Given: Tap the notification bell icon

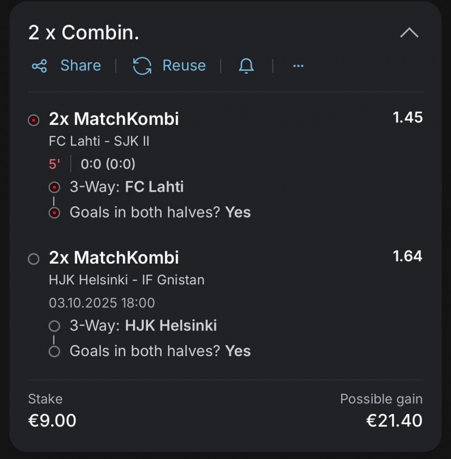Looking at the screenshot, I should pyautogui.click(x=246, y=66).
